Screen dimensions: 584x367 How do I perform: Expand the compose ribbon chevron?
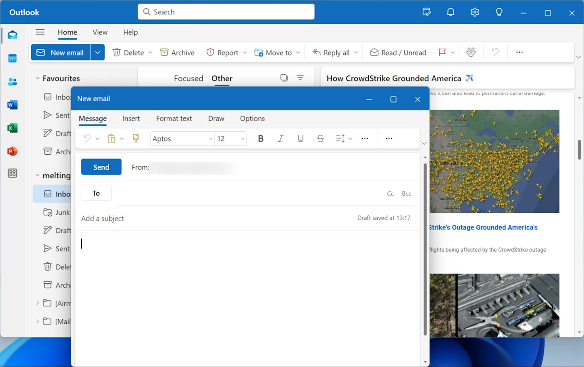click(424, 143)
